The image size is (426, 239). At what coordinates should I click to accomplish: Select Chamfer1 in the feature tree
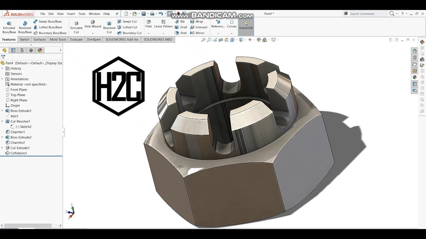pyautogui.click(x=15, y=132)
